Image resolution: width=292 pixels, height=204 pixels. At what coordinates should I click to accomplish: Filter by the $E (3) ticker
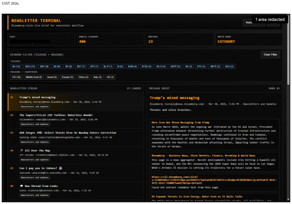coord(189,66)
